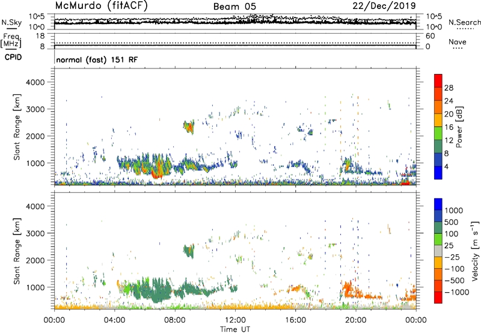Screen dimensions: 481x333
Task: Click the red top segment of the Power colorbar
Action: tap(438, 81)
